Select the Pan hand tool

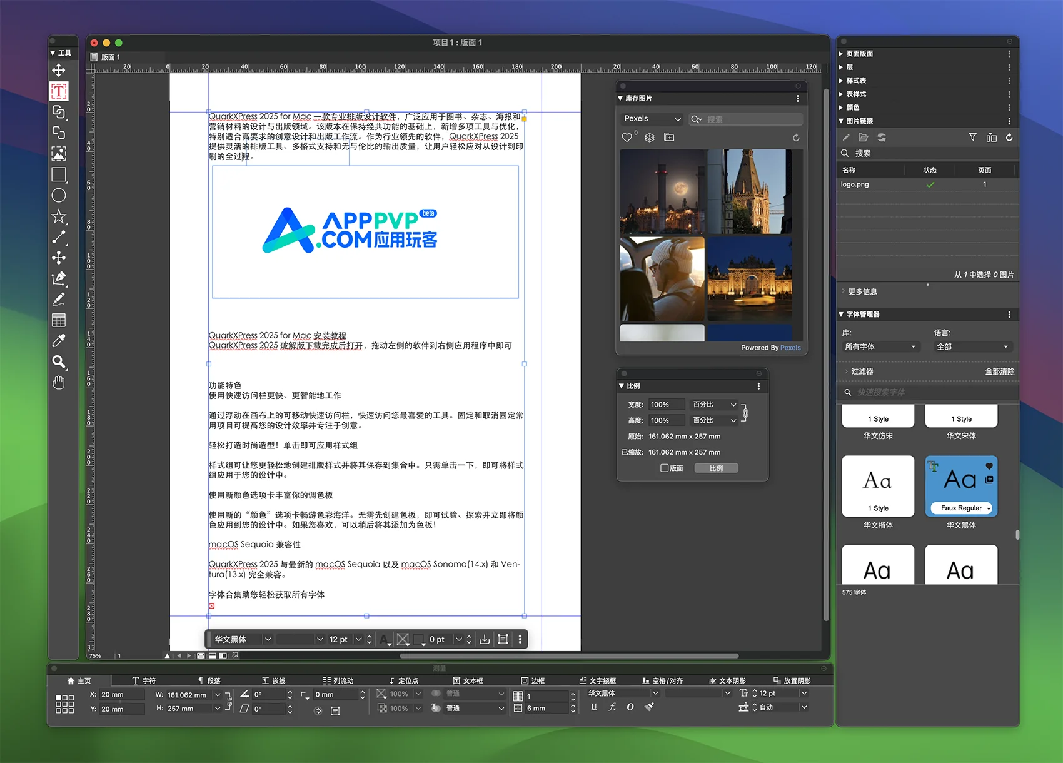point(59,382)
